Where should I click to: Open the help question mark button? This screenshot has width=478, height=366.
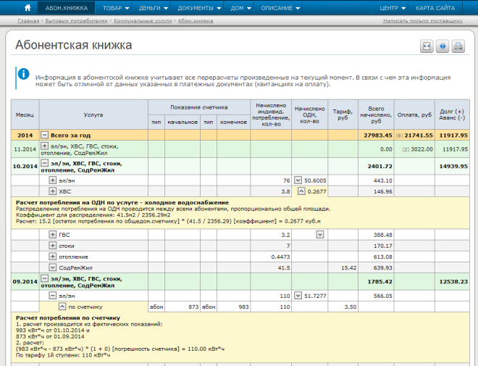pyautogui.click(x=443, y=46)
